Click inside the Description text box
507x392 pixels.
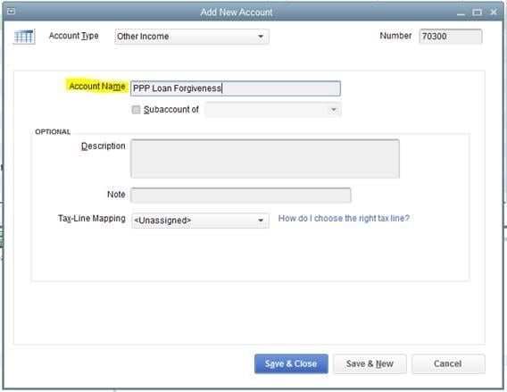point(265,158)
